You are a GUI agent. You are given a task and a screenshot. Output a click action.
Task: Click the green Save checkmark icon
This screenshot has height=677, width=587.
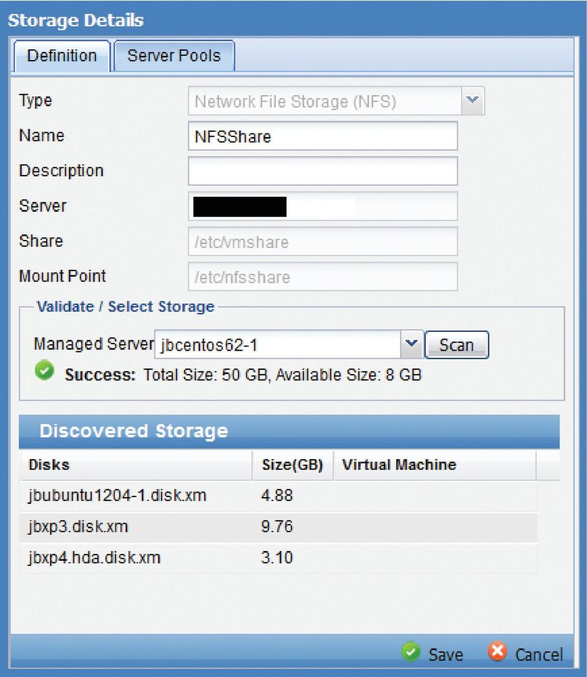point(411,653)
